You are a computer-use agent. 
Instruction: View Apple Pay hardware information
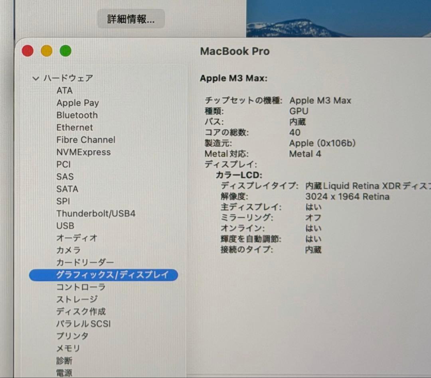pos(77,103)
